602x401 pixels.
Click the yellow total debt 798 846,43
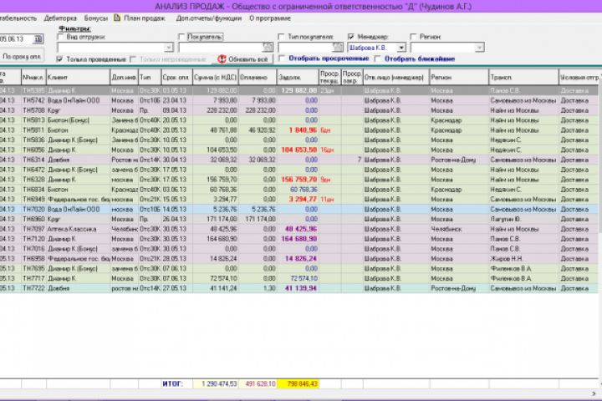pos(298,383)
